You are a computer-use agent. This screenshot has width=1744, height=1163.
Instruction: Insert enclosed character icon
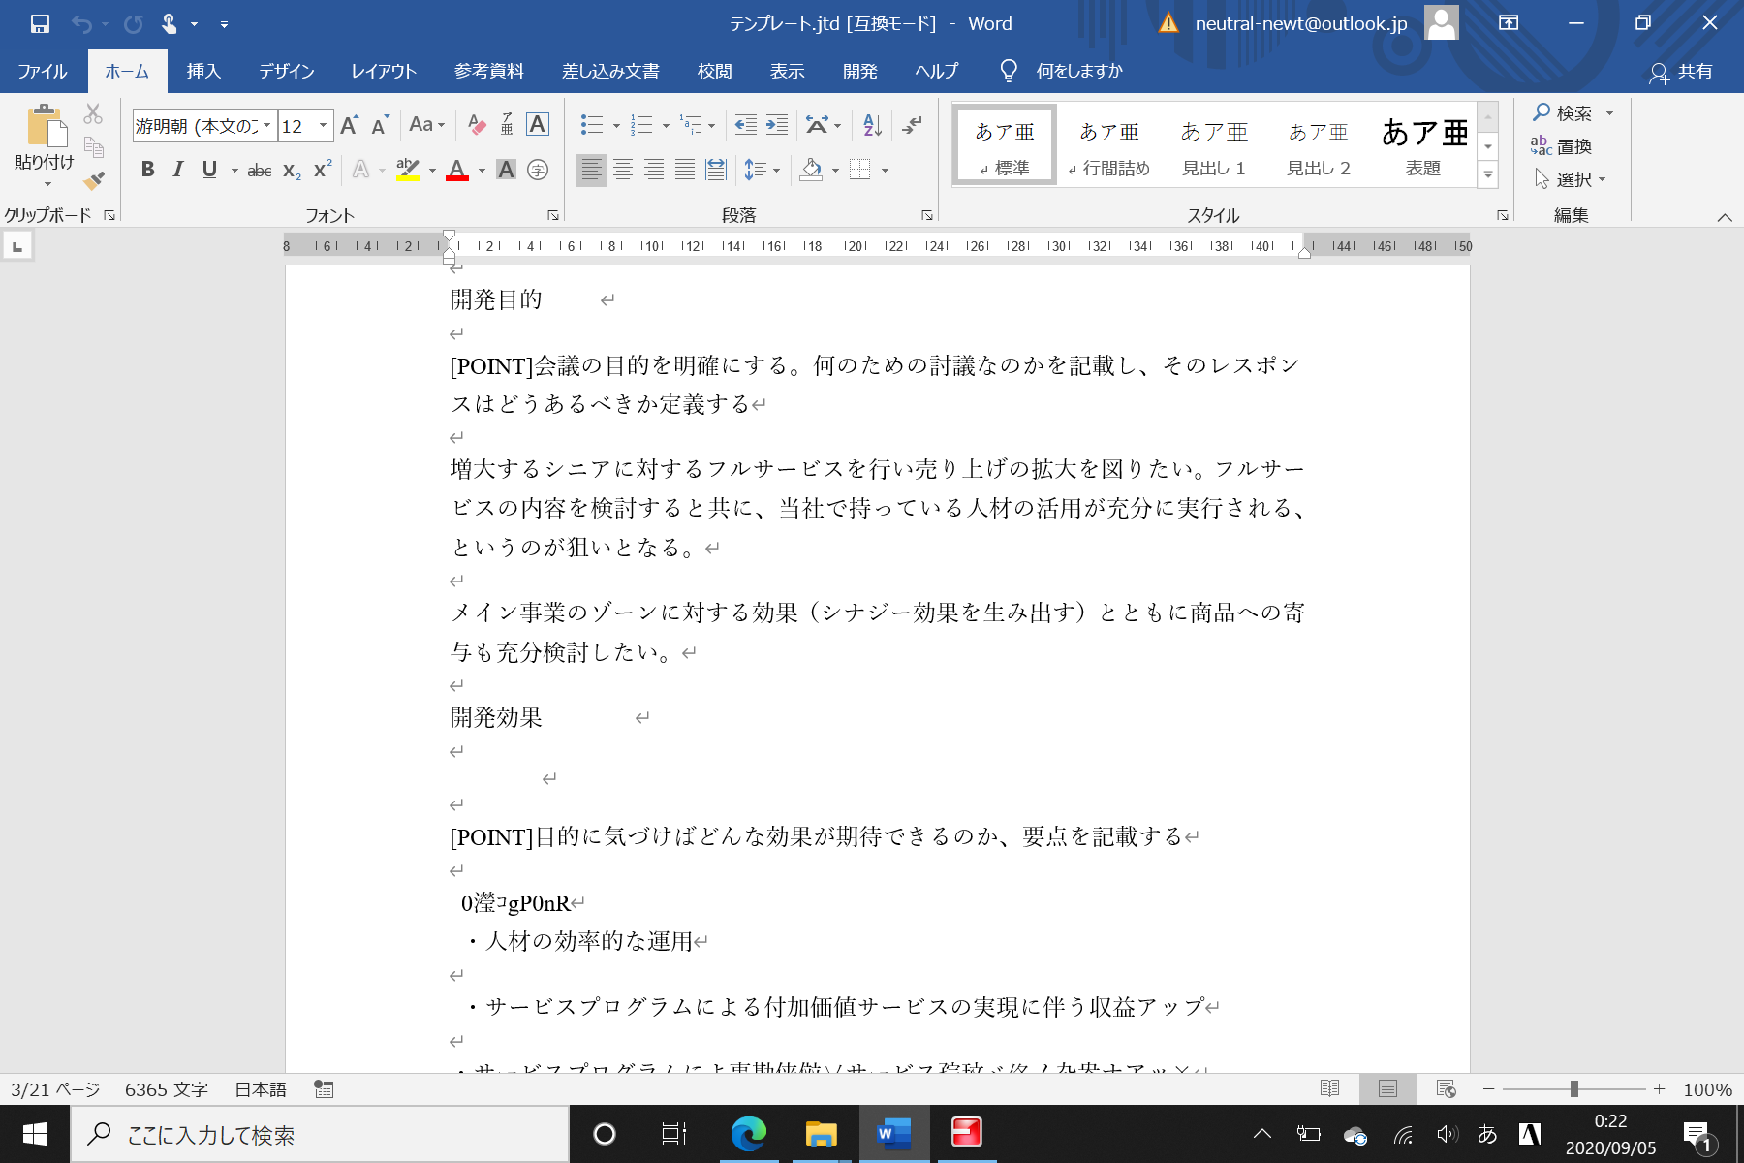tap(538, 171)
